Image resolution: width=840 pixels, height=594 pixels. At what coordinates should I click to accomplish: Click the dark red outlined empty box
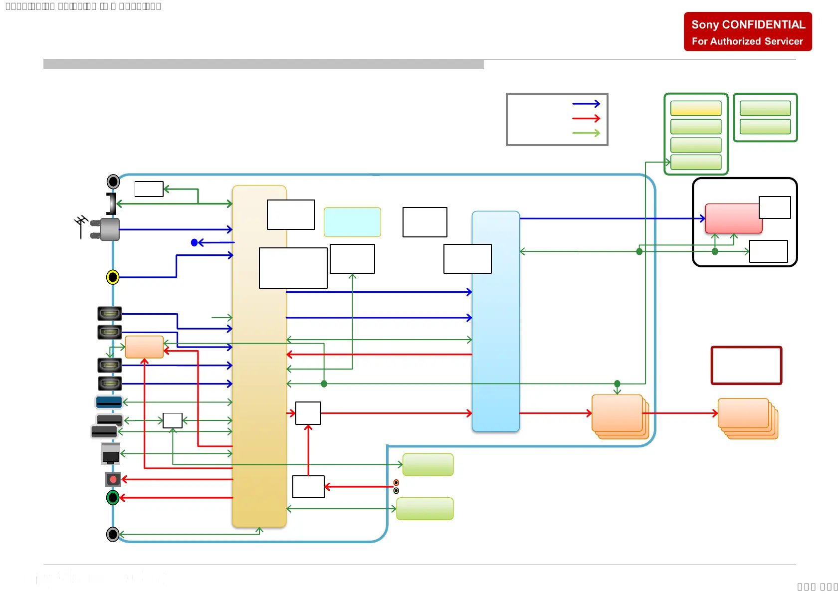(746, 366)
